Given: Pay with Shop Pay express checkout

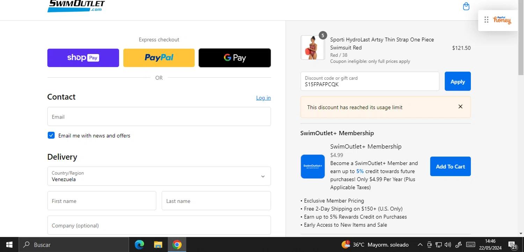Looking at the screenshot, I should point(83,58).
